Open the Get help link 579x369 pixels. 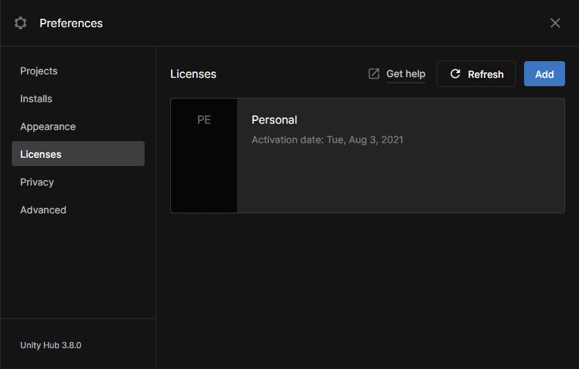(x=405, y=74)
